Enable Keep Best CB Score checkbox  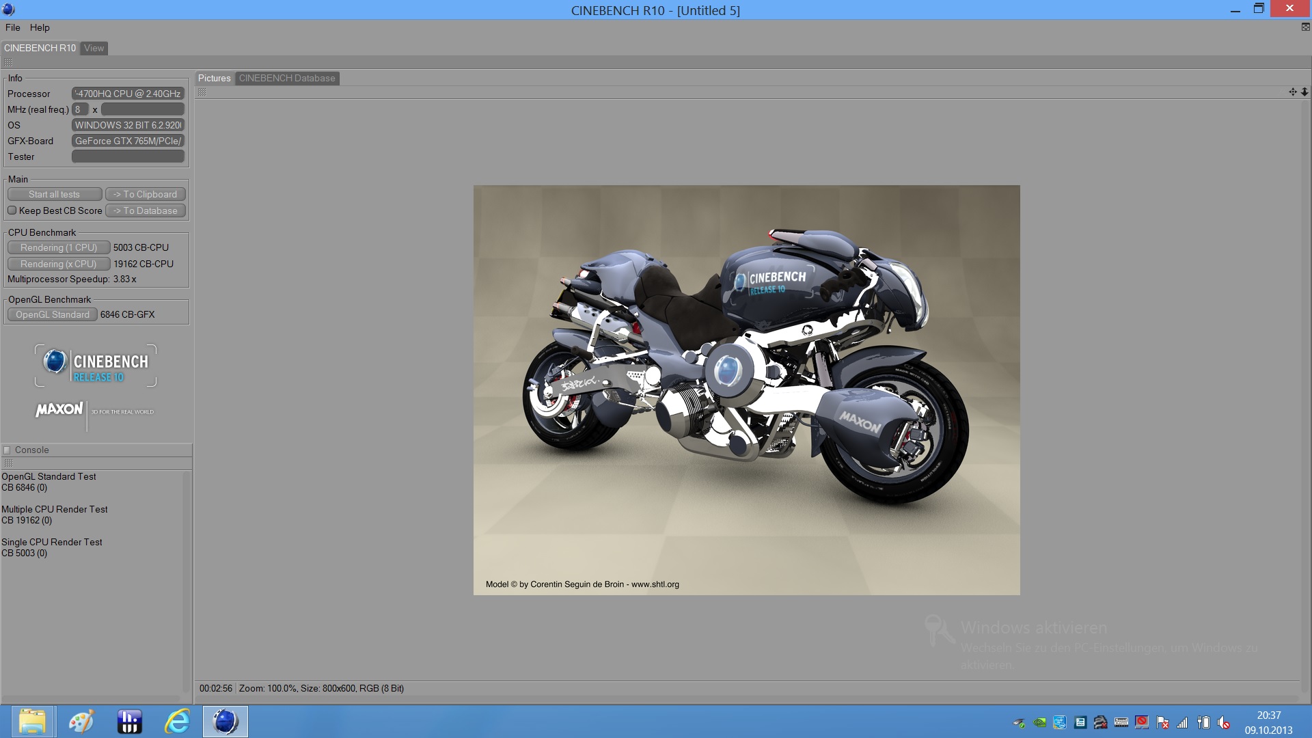pyautogui.click(x=12, y=210)
